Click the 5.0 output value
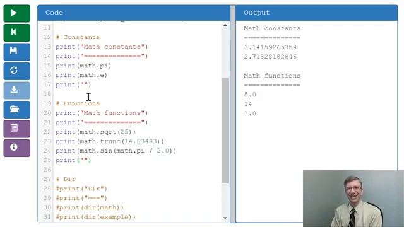404x227 pixels. coord(250,95)
